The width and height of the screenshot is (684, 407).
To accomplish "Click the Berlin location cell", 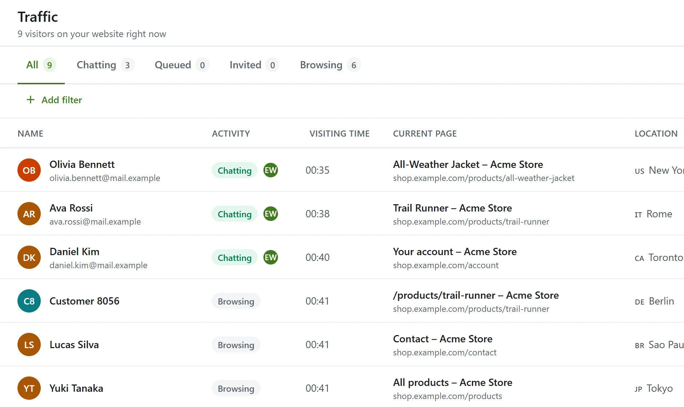I will (655, 301).
